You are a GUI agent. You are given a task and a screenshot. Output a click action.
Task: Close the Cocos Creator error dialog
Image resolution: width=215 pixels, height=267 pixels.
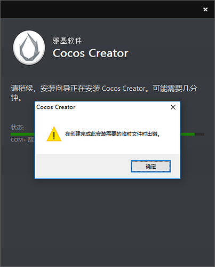173,107
